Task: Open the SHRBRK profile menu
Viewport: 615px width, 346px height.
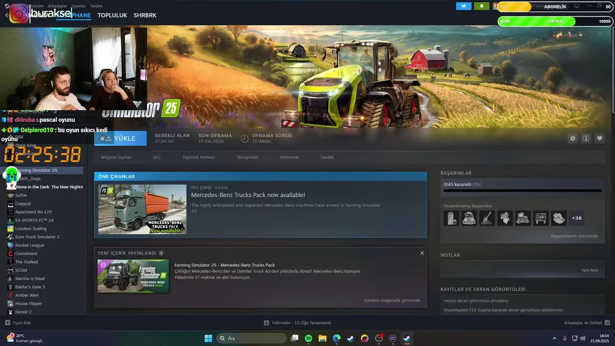Action: click(x=145, y=15)
